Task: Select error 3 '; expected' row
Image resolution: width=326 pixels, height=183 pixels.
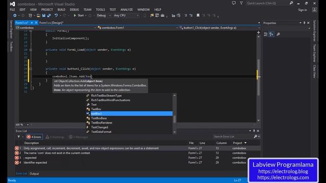Action: [137, 158]
